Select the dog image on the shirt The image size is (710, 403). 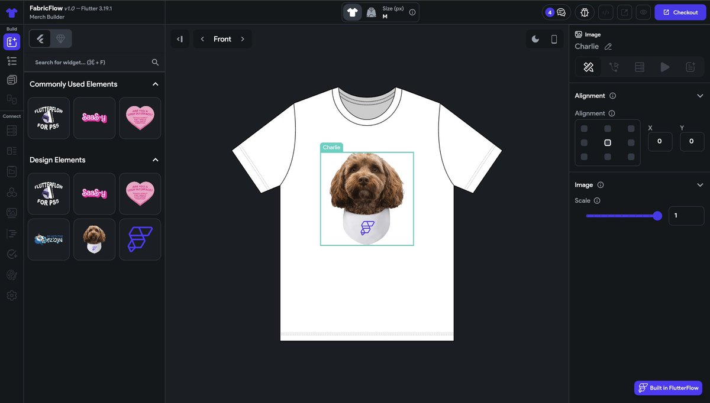pyautogui.click(x=367, y=199)
